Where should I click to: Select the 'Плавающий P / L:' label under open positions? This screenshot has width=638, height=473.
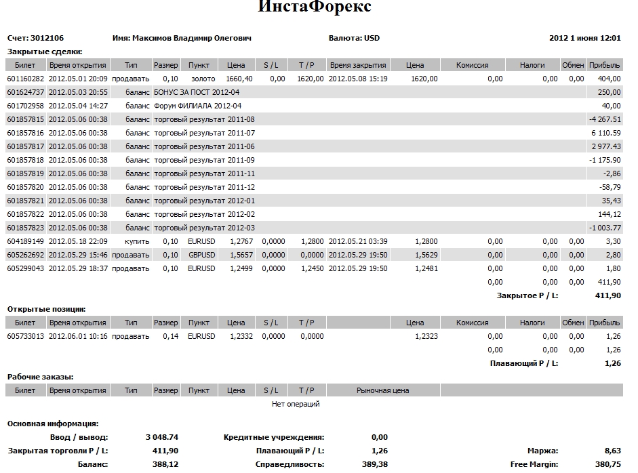pyautogui.click(x=524, y=363)
